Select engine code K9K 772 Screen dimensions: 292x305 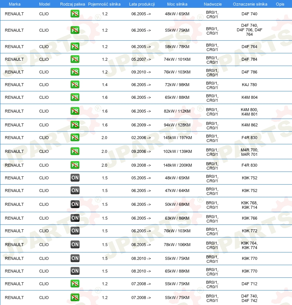pos(249,231)
